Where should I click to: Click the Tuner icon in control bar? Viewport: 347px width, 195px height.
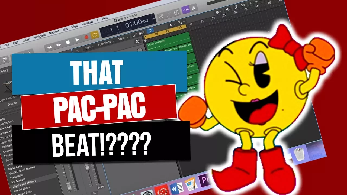168,15
